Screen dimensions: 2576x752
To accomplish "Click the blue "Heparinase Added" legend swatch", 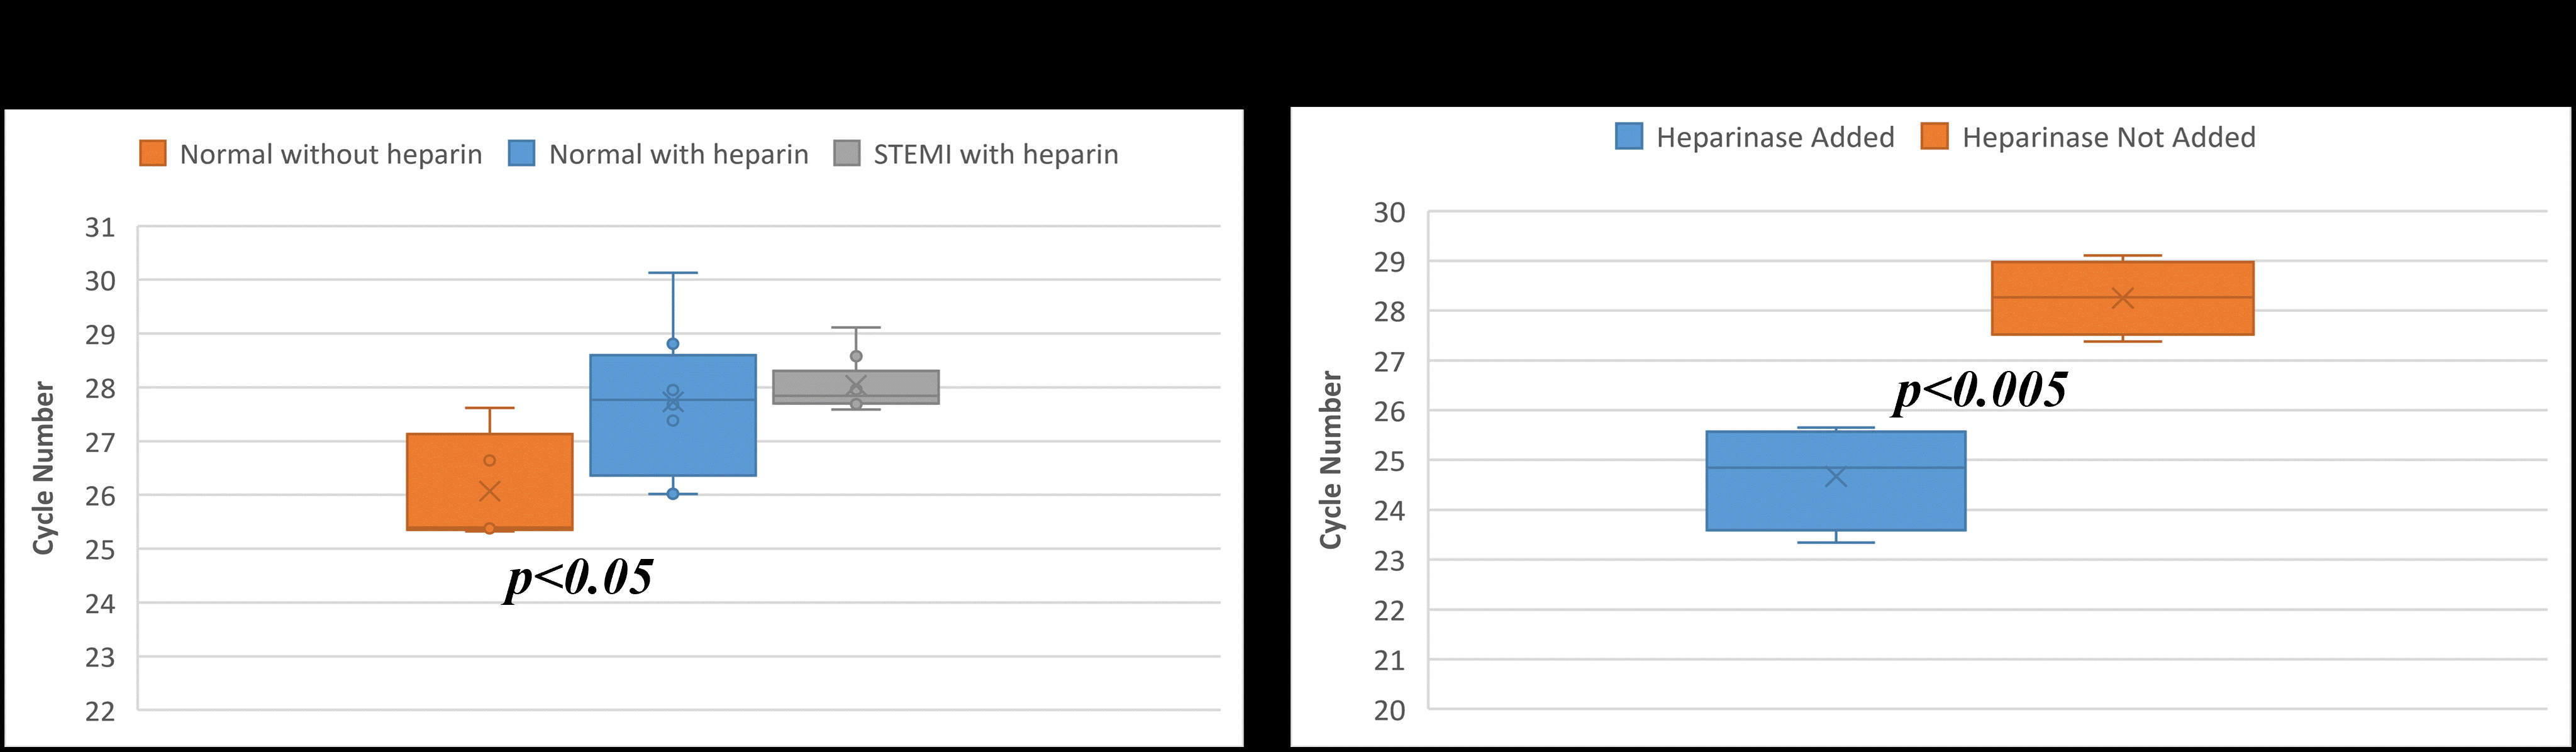I will [1628, 136].
